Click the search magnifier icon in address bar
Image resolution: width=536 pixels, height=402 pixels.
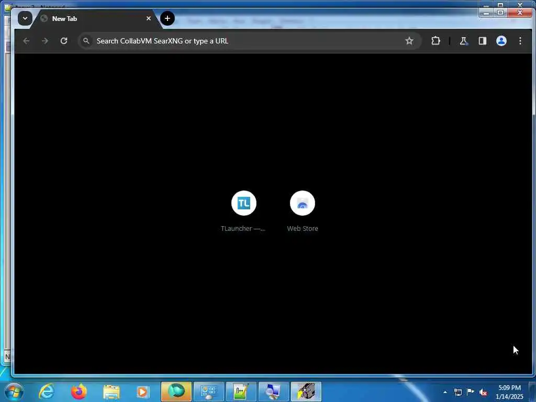pyautogui.click(x=86, y=41)
